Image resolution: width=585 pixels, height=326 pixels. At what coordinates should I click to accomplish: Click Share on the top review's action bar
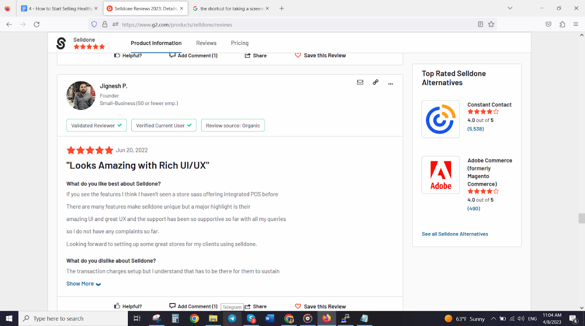(256, 56)
